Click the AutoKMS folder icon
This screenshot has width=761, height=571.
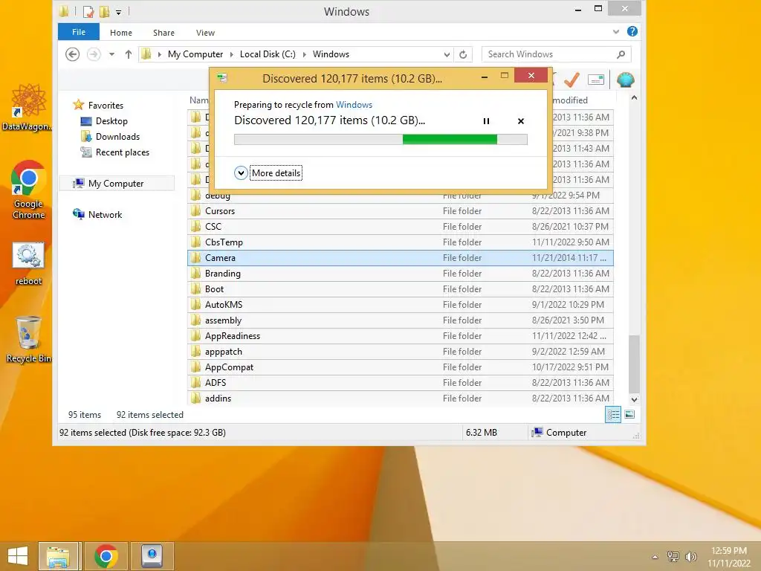[x=195, y=304]
